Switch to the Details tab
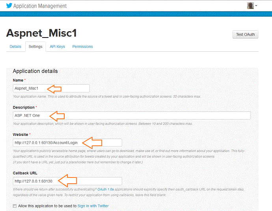Image resolution: width=272 pixels, height=211 pixels. pos(15,47)
